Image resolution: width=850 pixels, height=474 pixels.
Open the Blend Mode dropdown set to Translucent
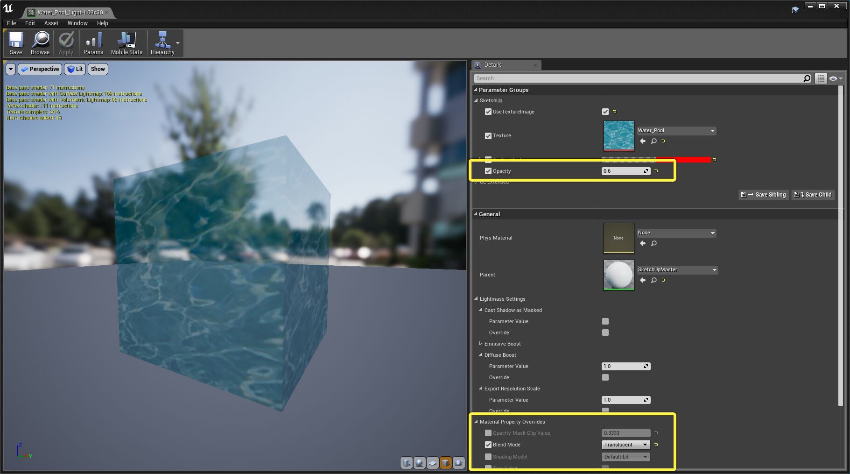click(x=625, y=445)
